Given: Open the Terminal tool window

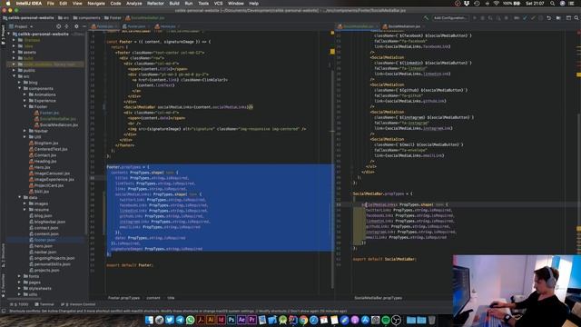Looking at the screenshot, I should coord(44,304).
